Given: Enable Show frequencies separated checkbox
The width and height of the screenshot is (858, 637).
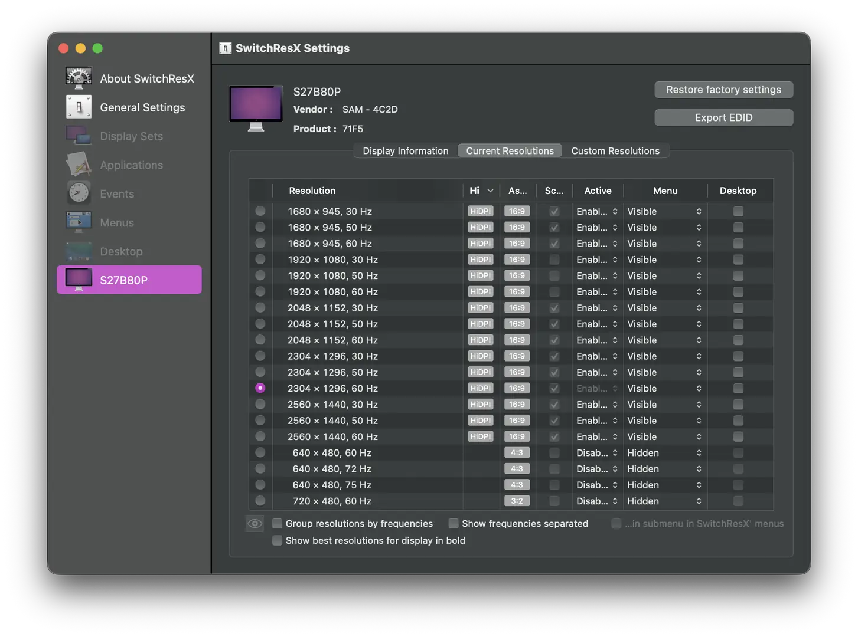Looking at the screenshot, I should (x=454, y=524).
